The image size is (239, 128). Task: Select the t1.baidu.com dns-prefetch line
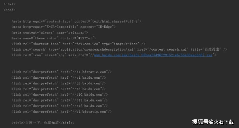58,78
